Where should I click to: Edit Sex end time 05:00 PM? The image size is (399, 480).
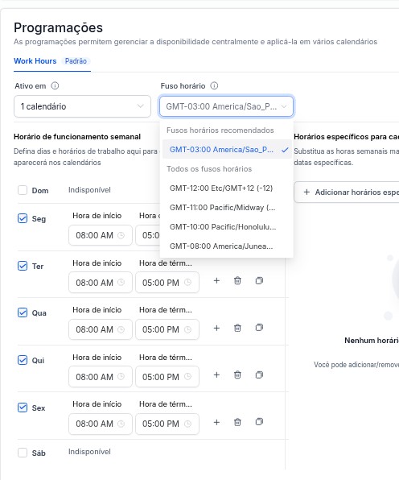(167, 424)
